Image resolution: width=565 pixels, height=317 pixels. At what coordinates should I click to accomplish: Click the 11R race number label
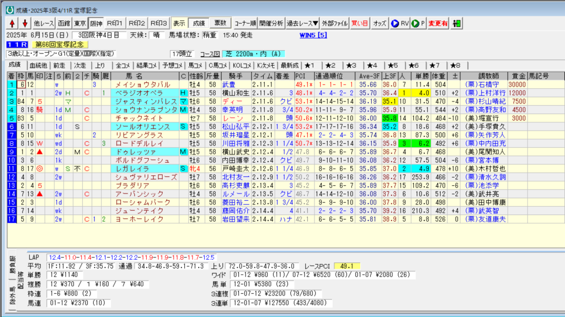(17, 45)
